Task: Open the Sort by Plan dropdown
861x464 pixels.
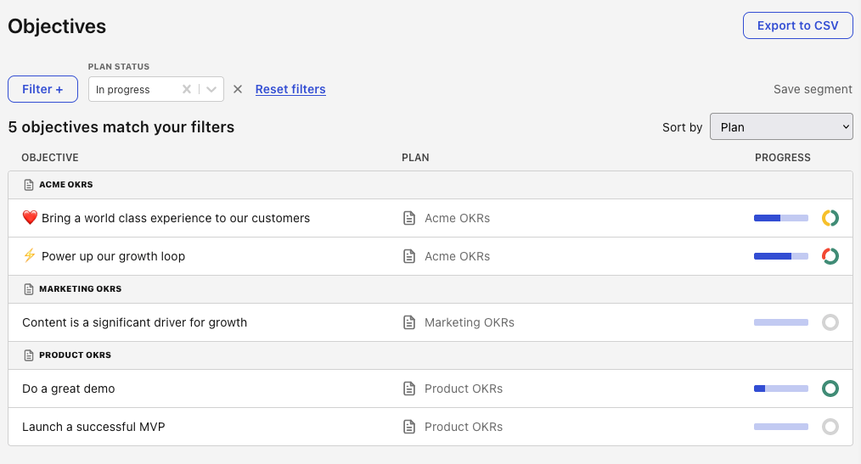Action: [x=781, y=127]
